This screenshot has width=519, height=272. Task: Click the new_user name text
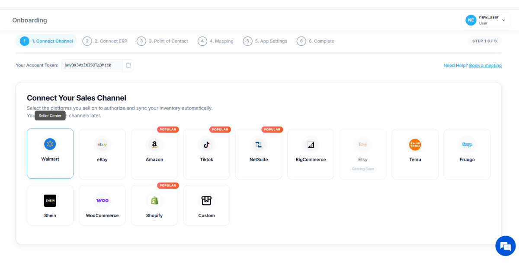pyautogui.click(x=489, y=17)
